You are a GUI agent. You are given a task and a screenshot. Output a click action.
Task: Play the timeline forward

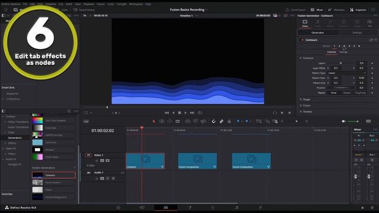(x=185, y=113)
